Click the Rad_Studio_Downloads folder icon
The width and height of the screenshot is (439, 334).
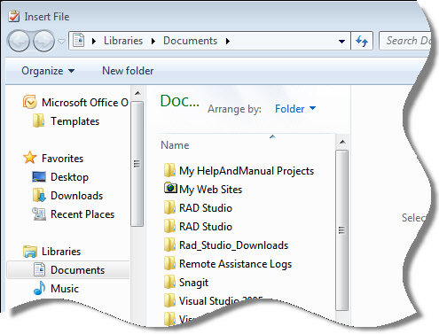[x=169, y=245]
